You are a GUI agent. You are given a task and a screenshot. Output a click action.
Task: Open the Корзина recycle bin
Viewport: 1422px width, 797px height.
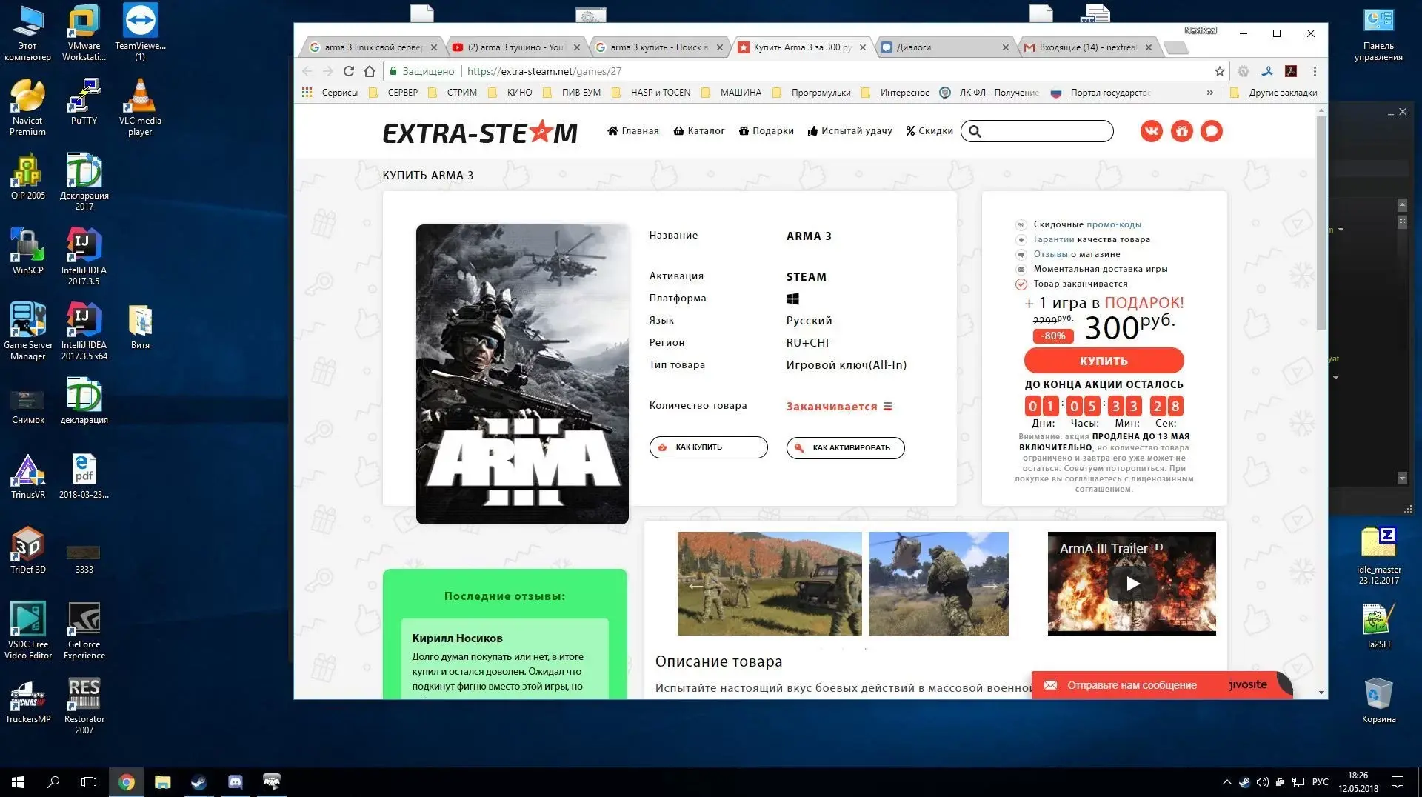[1378, 701]
